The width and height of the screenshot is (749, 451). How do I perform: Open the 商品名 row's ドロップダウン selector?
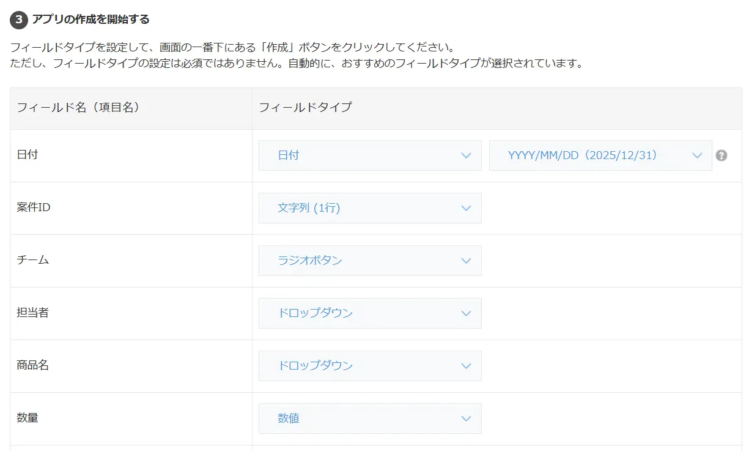point(370,366)
